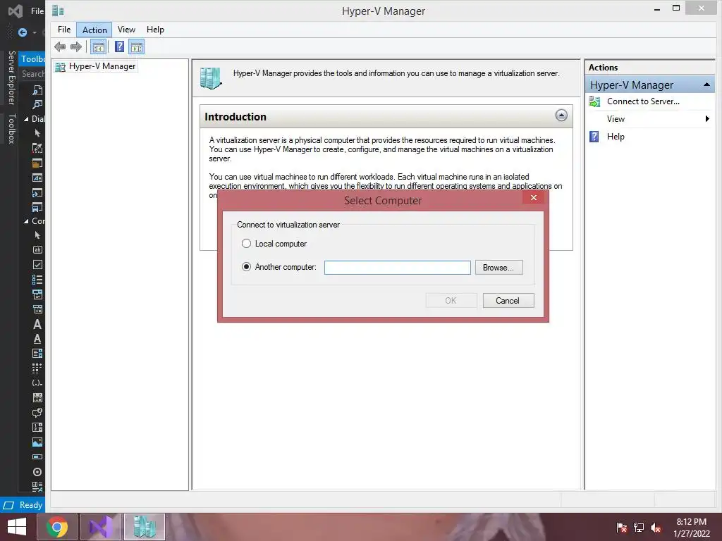Open dropdown arrow beside Visual Studio back button
Image resolution: width=722 pixels, height=541 pixels.
35,32
